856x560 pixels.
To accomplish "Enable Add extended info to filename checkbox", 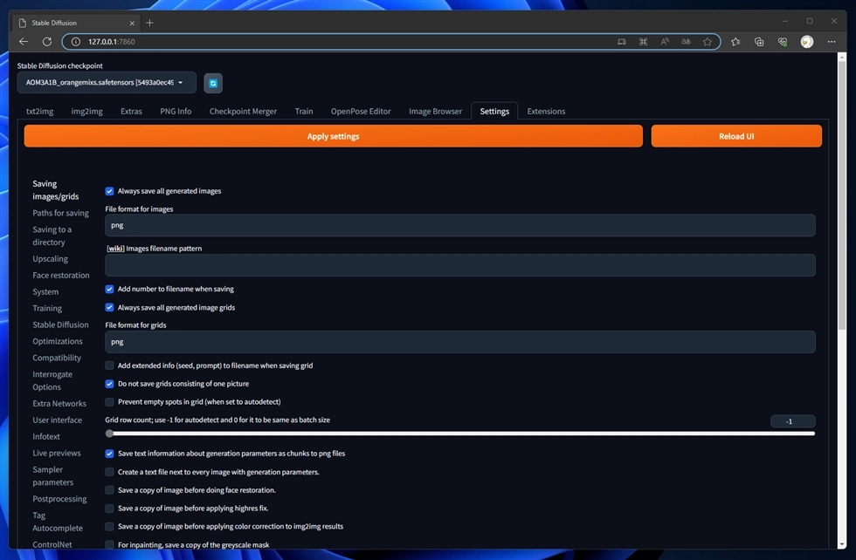I will [x=109, y=365].
